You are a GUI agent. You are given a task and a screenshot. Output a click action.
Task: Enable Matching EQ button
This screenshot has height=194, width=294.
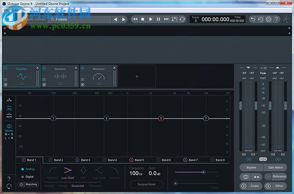(x=28, y=185)
